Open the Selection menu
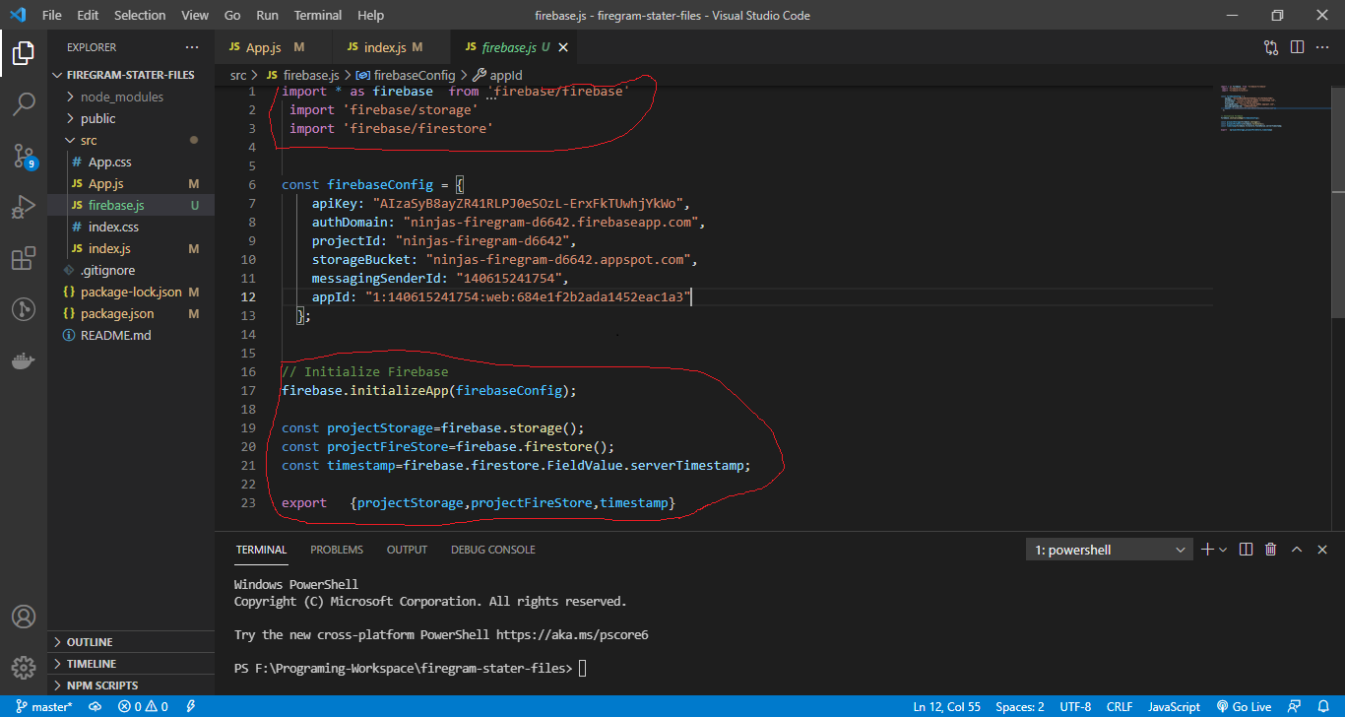 [x=140, y=15]
